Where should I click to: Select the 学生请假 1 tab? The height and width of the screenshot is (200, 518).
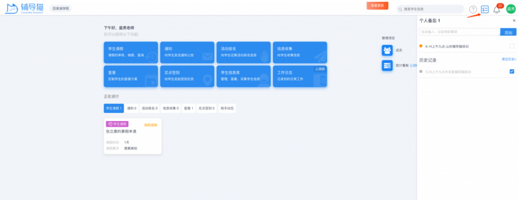(114, 108)
